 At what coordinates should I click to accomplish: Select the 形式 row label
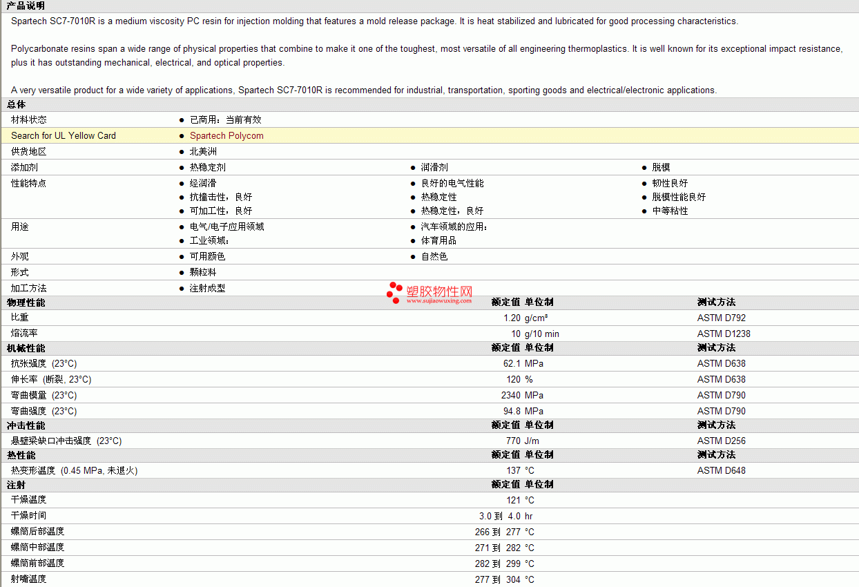pos(20,273)
